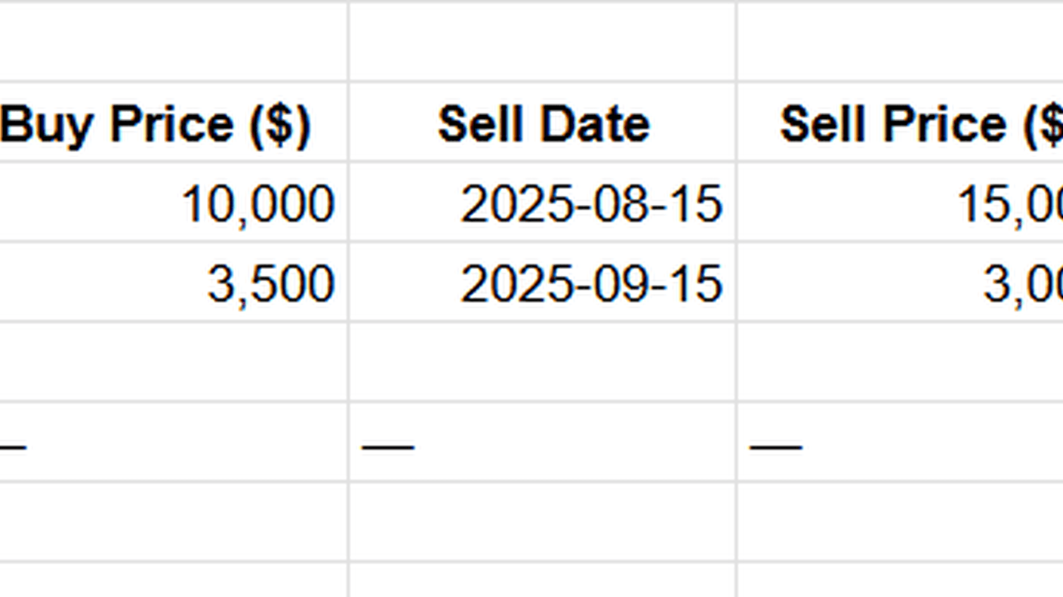
Task: Select the sell price cell starting with 15,0
Action: click(x=900, y=202)
